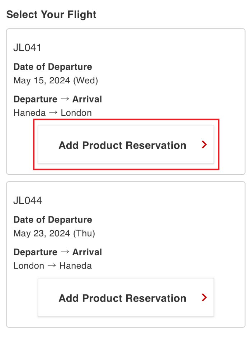Click Date of Departure label in JL044 card
Screen dimensions: 251x340
(x=53, y=220)
